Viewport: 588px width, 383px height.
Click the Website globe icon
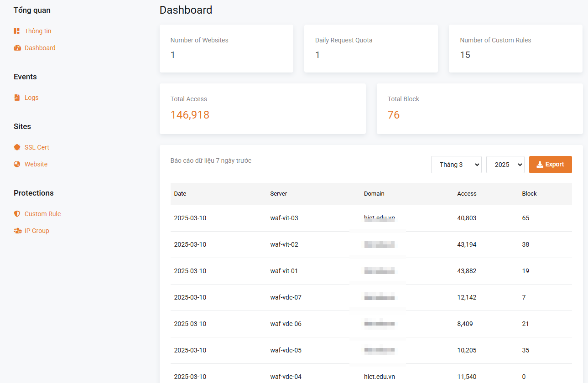(17, 164)
